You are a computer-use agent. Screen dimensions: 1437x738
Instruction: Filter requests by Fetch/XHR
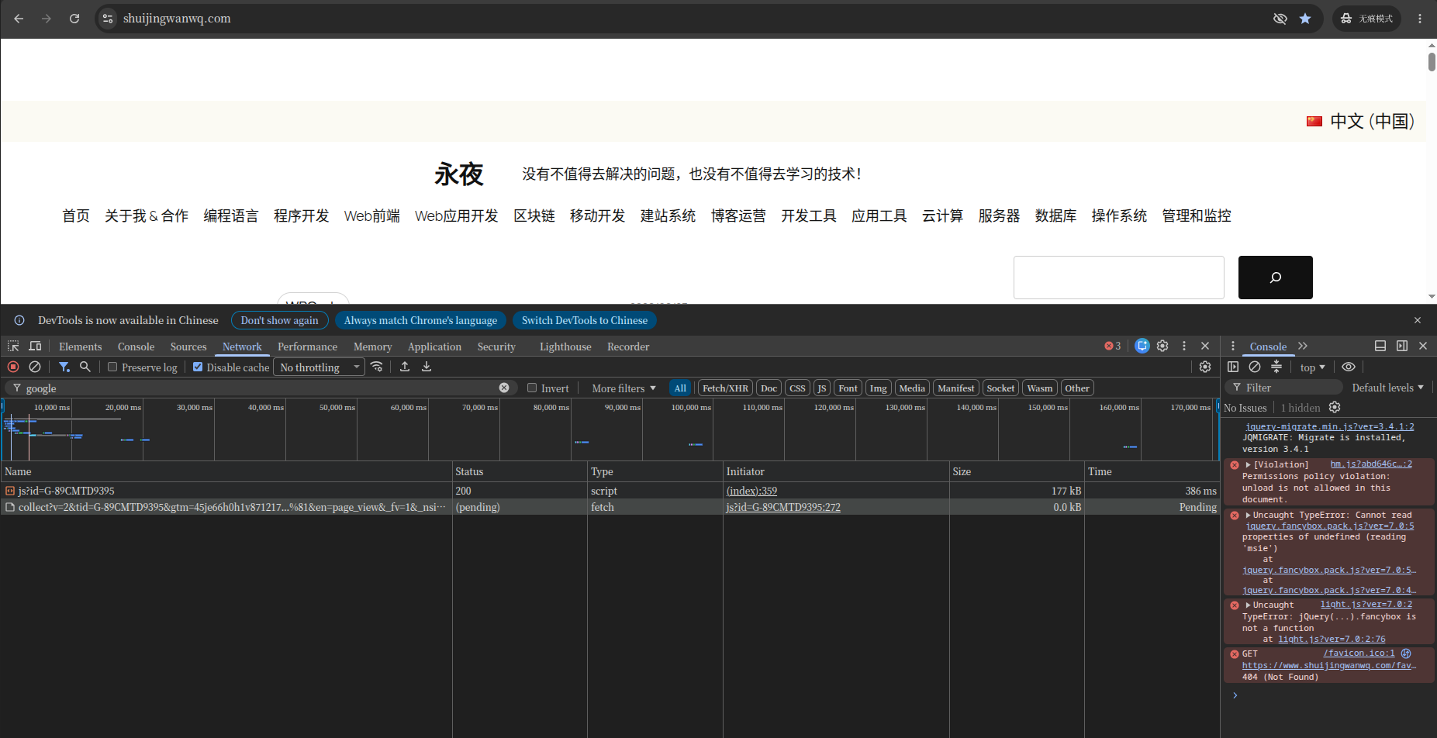pyautogui.click(x=725, y=388)
